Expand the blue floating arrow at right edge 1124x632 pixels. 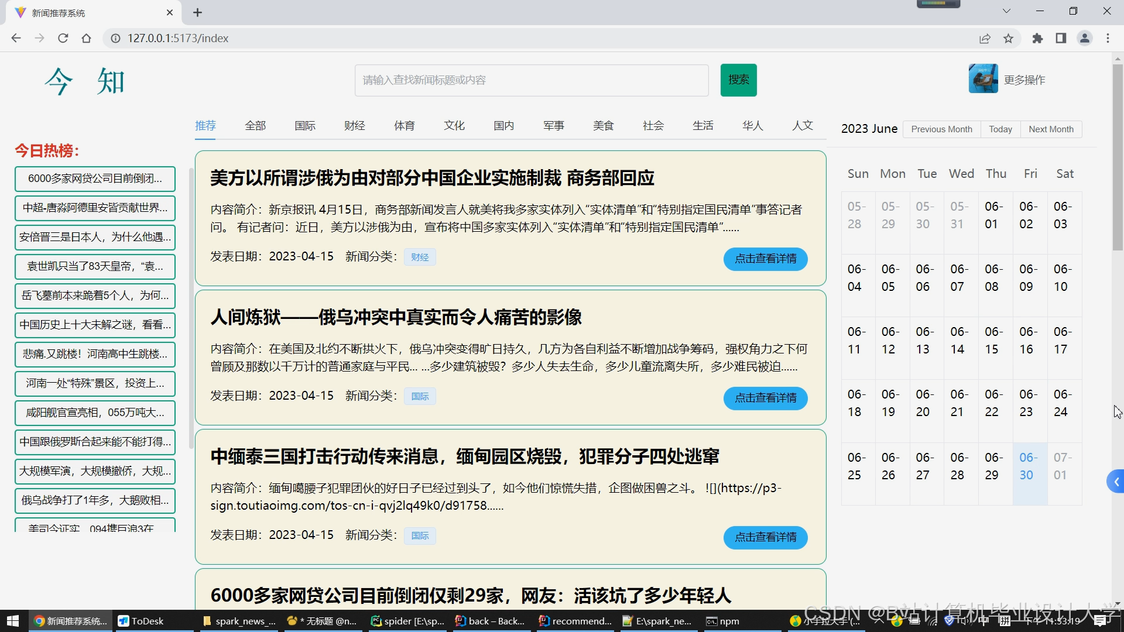pyautogui.click(x=1116, y=482)
